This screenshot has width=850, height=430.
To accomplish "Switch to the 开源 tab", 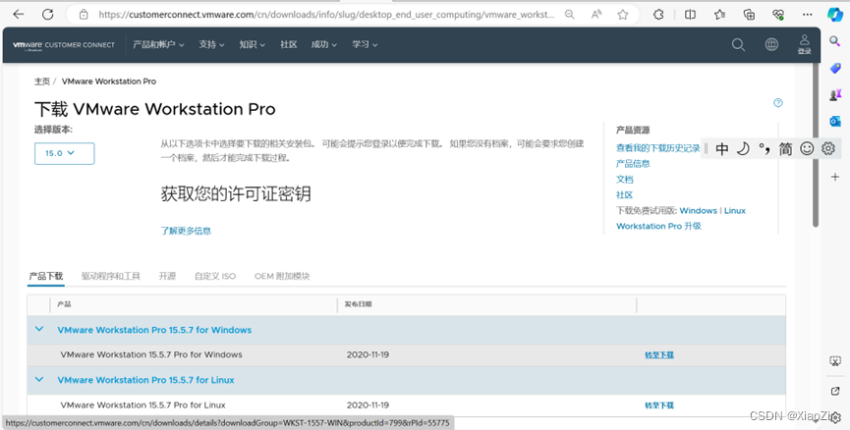I will pos(167,276).
